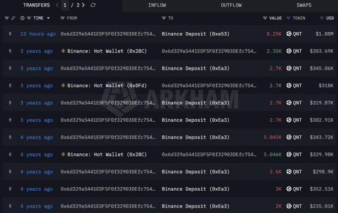Open Binance Deposit (0xEa3) in $345.06K row
Screen dimensions: 338x213
(x=195, y=69)
